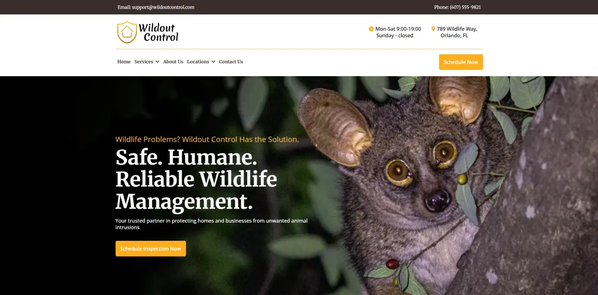Click the Wildout Control shield logo icon
The width and height of the screenshot is (598, 295).
tap(127, 32)
